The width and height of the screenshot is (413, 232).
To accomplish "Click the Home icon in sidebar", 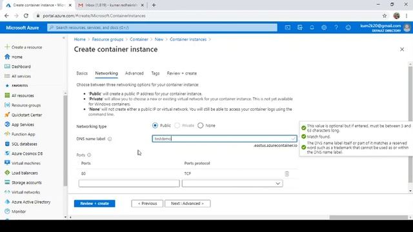I will (x=7, y=57).
